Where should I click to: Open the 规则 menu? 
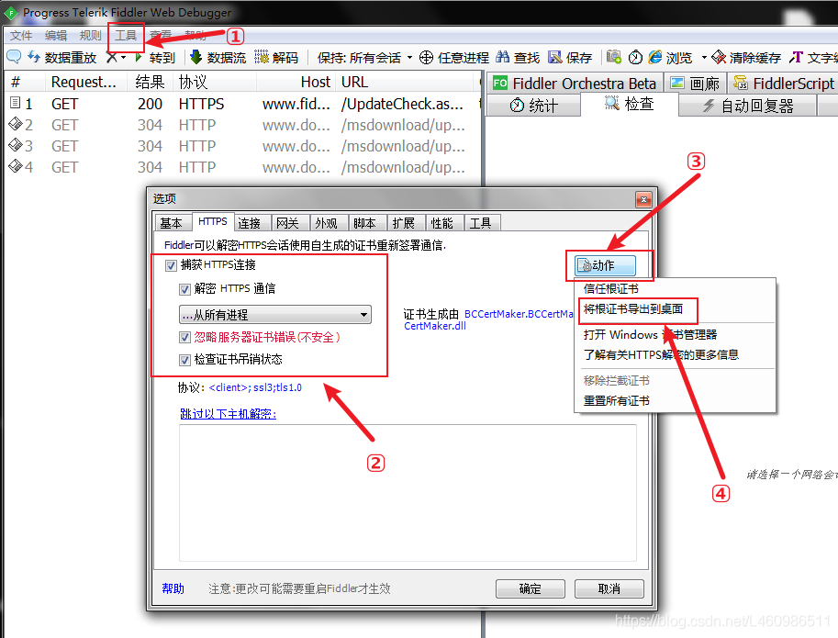(90, 35)
